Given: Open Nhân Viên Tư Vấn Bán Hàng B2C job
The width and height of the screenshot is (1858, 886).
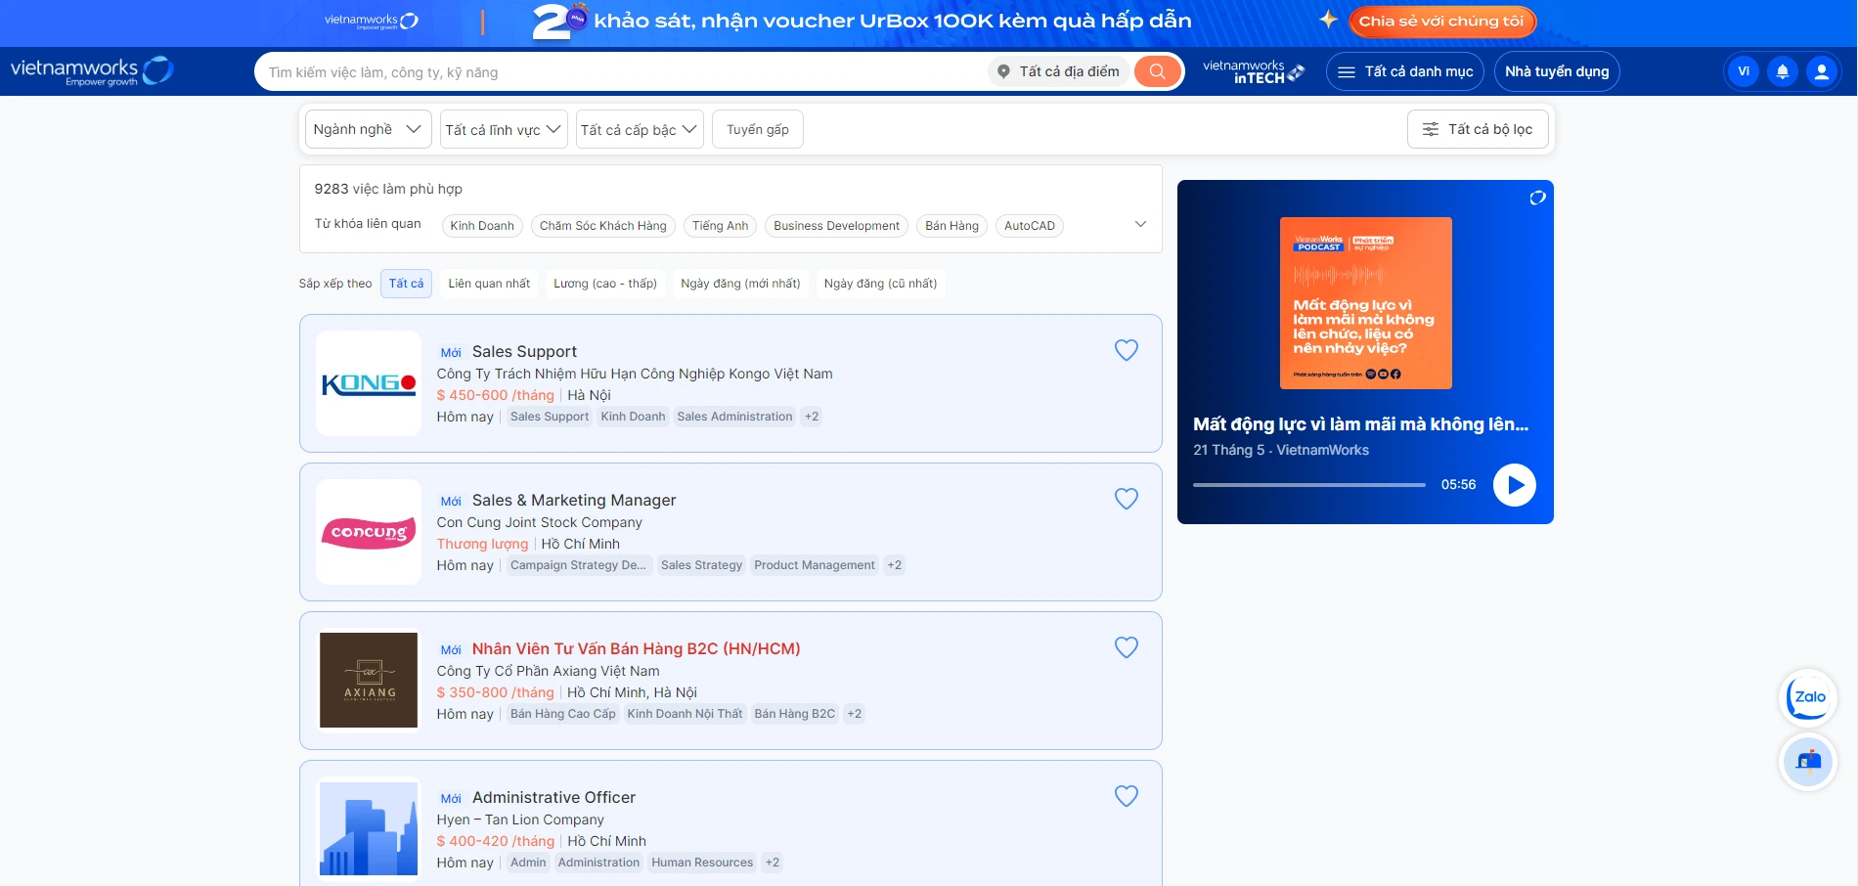Looking at the screenshot, I should [636, 648].
